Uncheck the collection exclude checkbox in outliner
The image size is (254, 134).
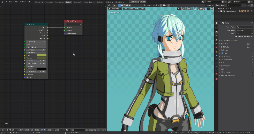click(221, 11)
